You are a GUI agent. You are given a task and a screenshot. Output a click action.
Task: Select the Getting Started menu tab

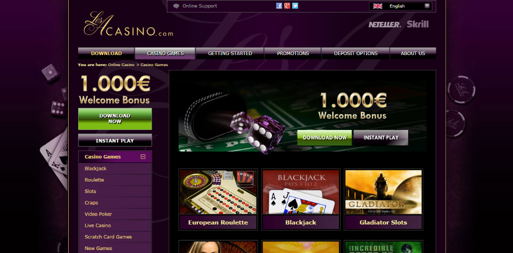pyautogui.click(x=230, y=53)
